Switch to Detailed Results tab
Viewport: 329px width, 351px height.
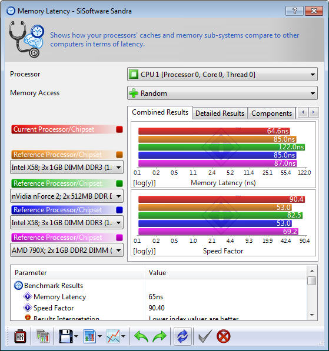click(x=220, y=113)
